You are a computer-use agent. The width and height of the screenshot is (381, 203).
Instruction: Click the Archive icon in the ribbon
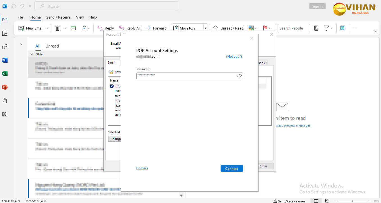coord(73,28)
